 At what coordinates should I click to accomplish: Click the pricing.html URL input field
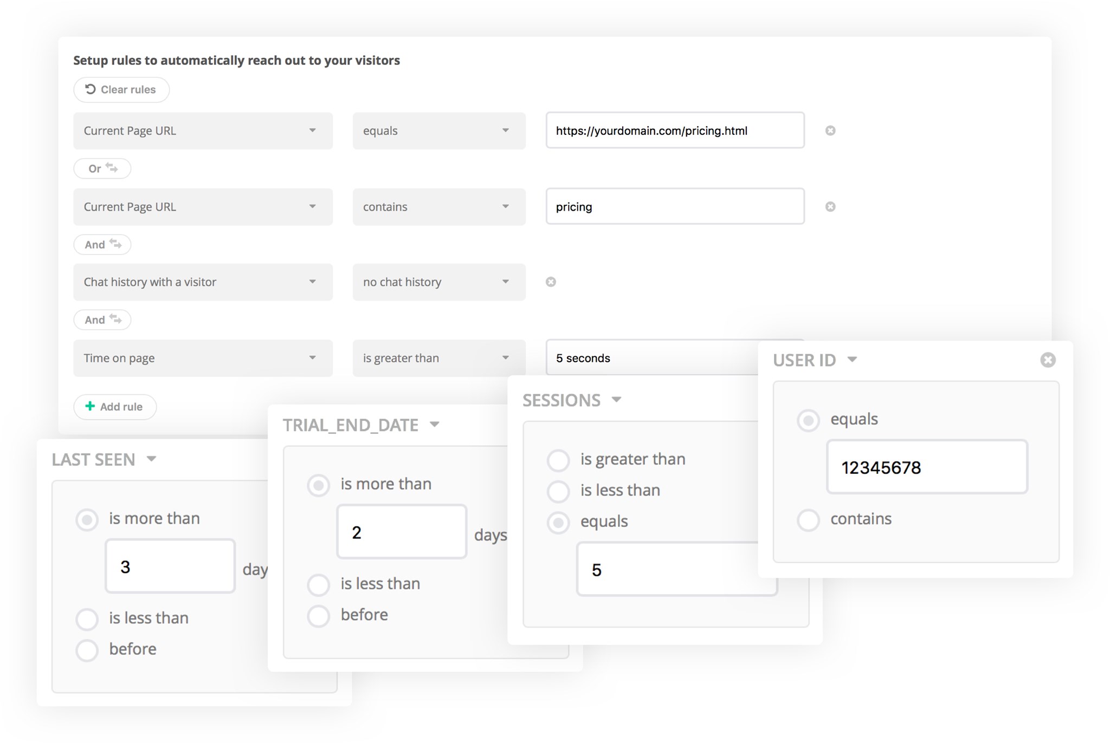pos(675,131)
